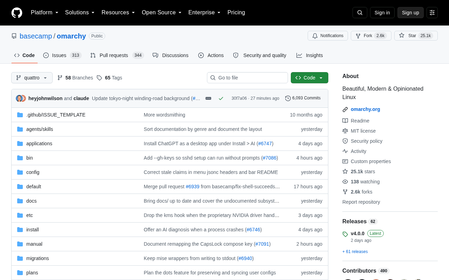Open the .github/ISSUE_TEMPLATE folder icon
The height and width of the screenshot is (280, 449).
click(x=20, y=115)
